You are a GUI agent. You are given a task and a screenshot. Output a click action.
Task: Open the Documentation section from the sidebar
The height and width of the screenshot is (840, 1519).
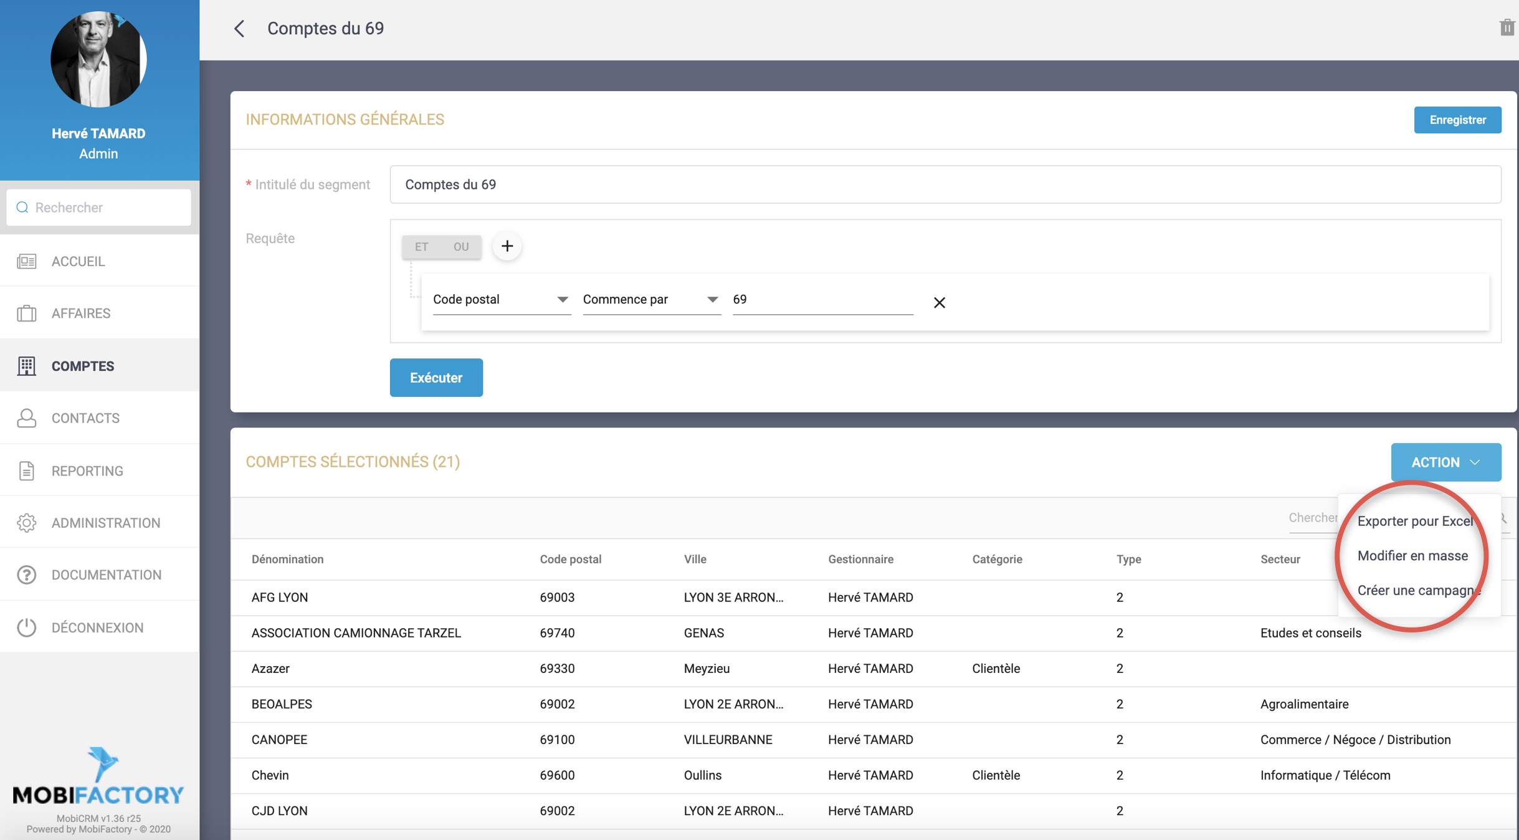point(107,575)
